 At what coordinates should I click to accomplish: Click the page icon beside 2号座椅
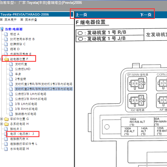click(11, 79)
